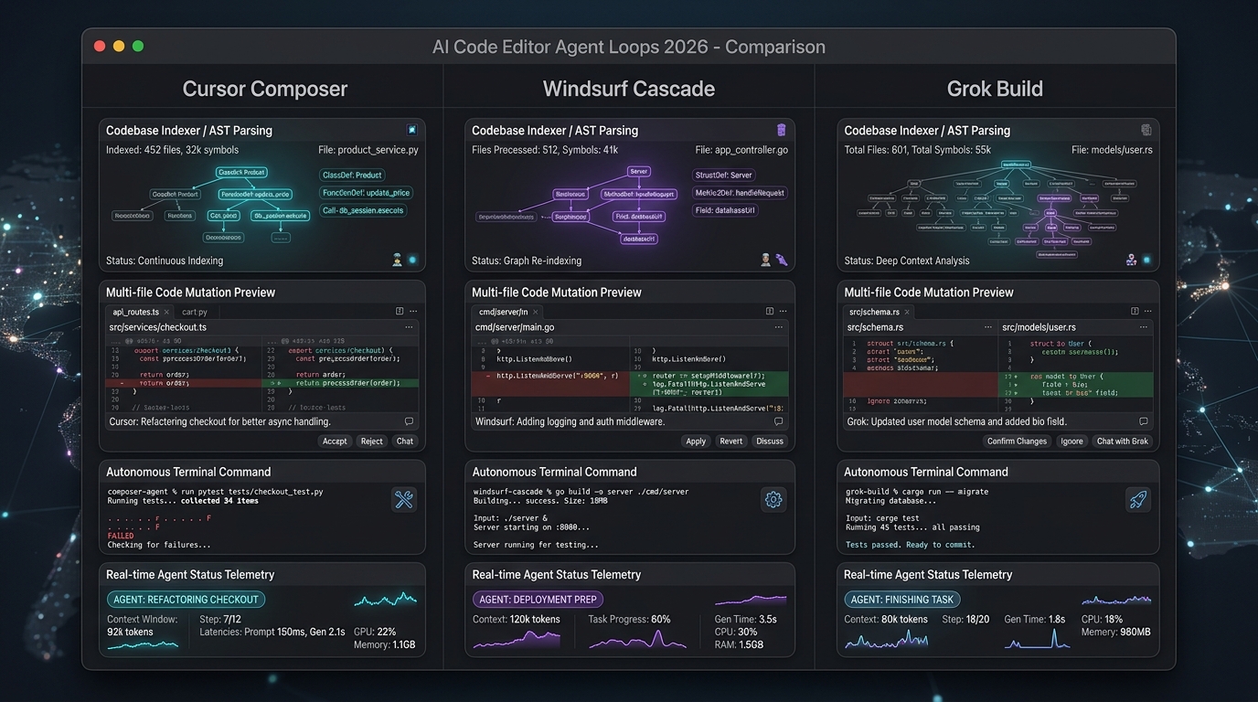Select the FunctionDef: update_price chip
This screenshot has height=702, width=1258.
point(367,193)
